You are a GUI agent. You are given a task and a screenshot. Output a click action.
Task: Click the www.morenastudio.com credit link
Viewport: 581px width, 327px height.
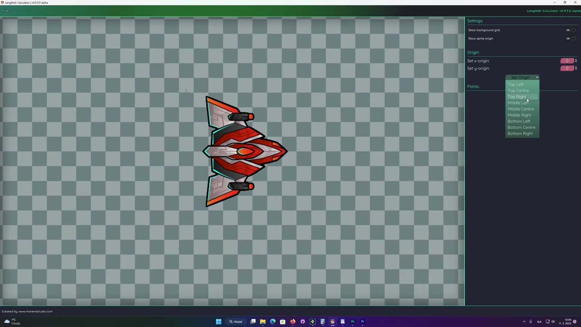(x=35, y=312)
